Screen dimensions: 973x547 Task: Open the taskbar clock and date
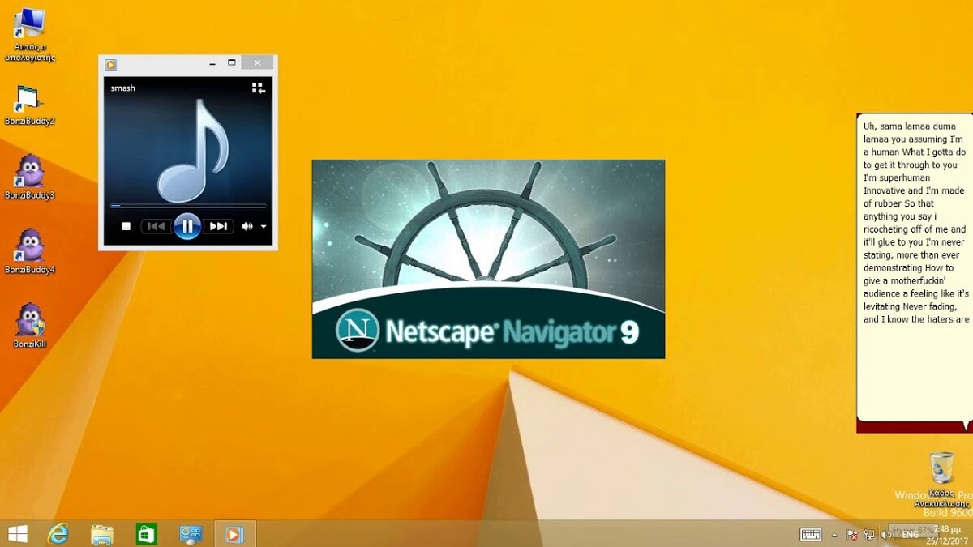click(945, 534)
